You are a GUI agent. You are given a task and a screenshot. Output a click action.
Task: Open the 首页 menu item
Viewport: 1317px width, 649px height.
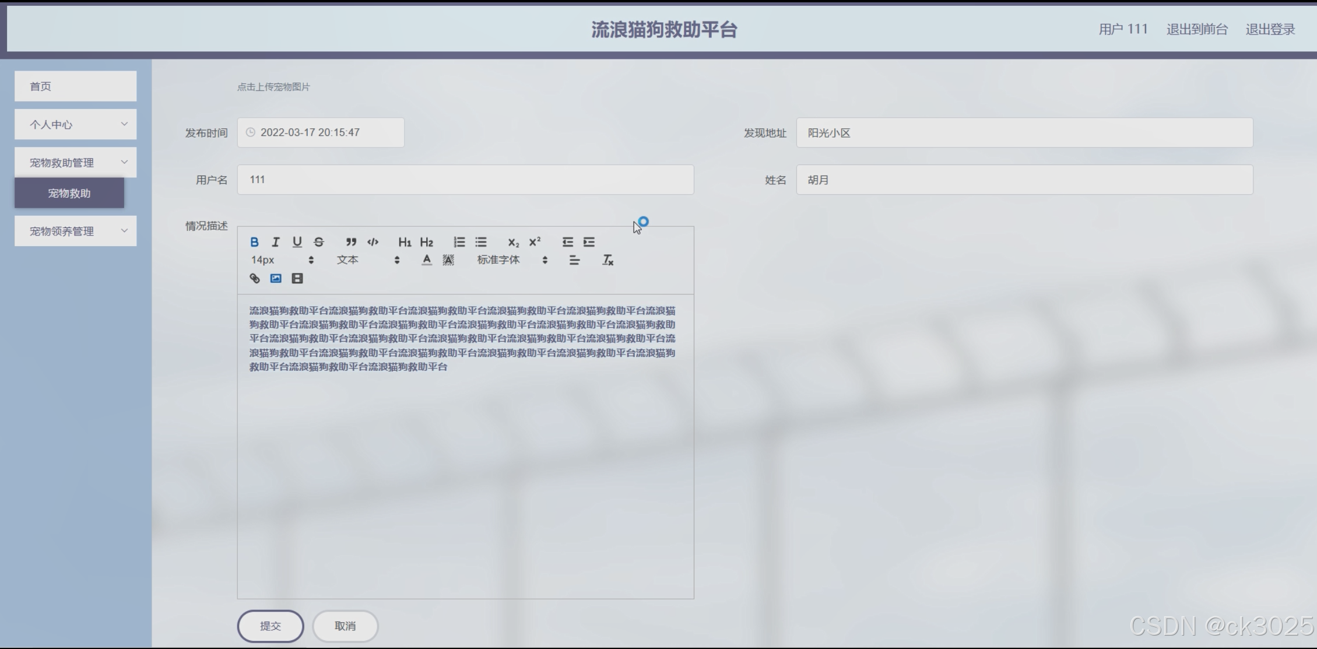pos(76,86)
